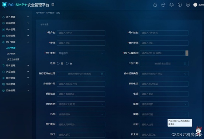Click the 出生日期 date picker field

coord(164,63)
